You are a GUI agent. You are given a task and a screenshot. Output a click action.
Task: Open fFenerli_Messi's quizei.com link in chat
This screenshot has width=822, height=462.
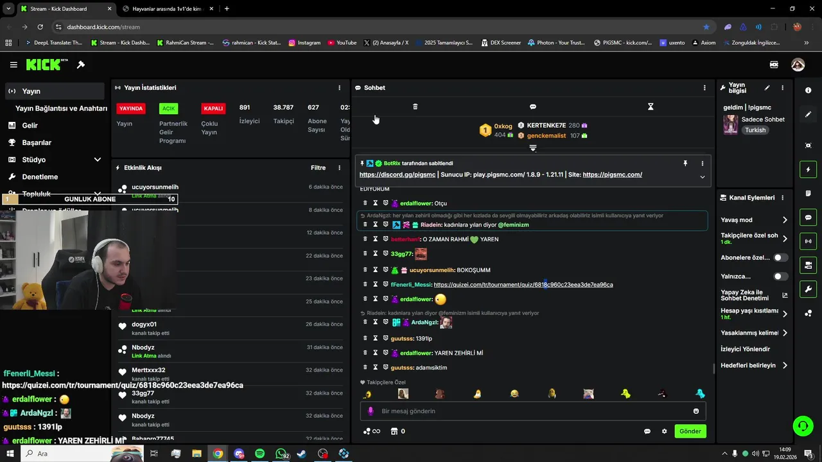tap(523, 285)
